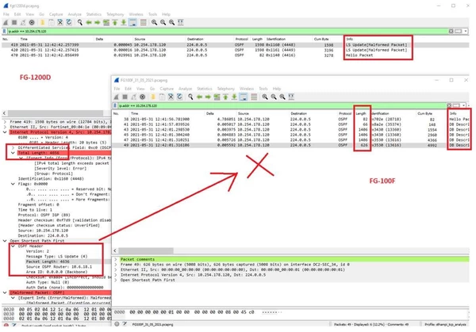Go back arrow in FG100F window toolbar
This screenshot has height=332, width=476.
[199, 97]
